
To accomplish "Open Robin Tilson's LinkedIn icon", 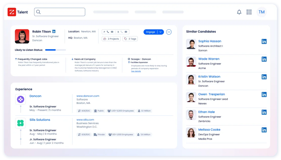I will [54, 31].
